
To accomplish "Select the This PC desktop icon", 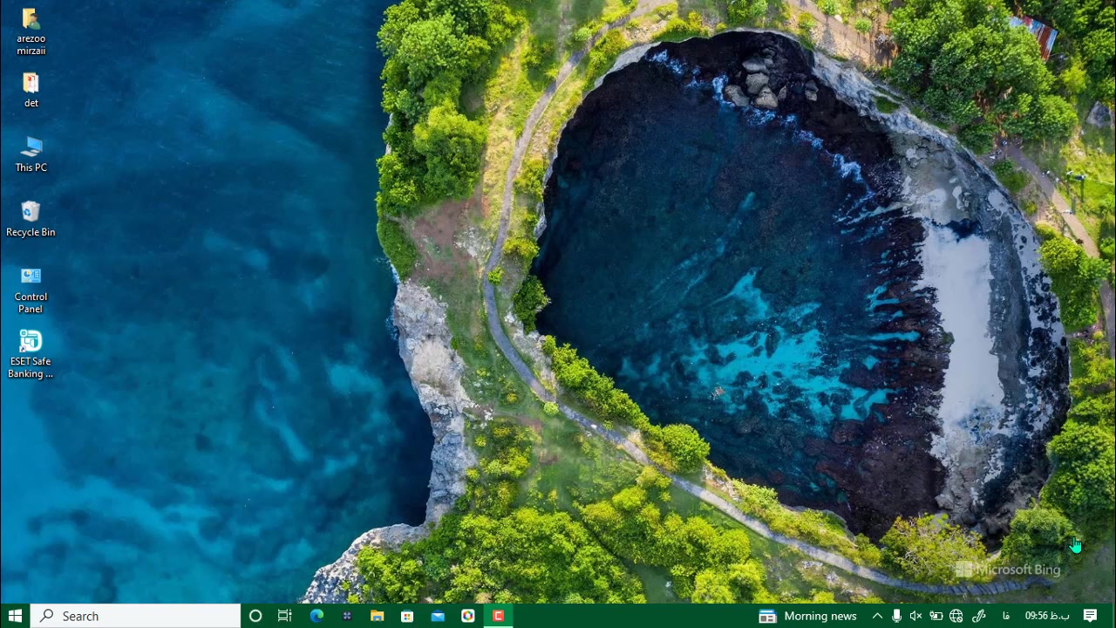I will [31, 154].
